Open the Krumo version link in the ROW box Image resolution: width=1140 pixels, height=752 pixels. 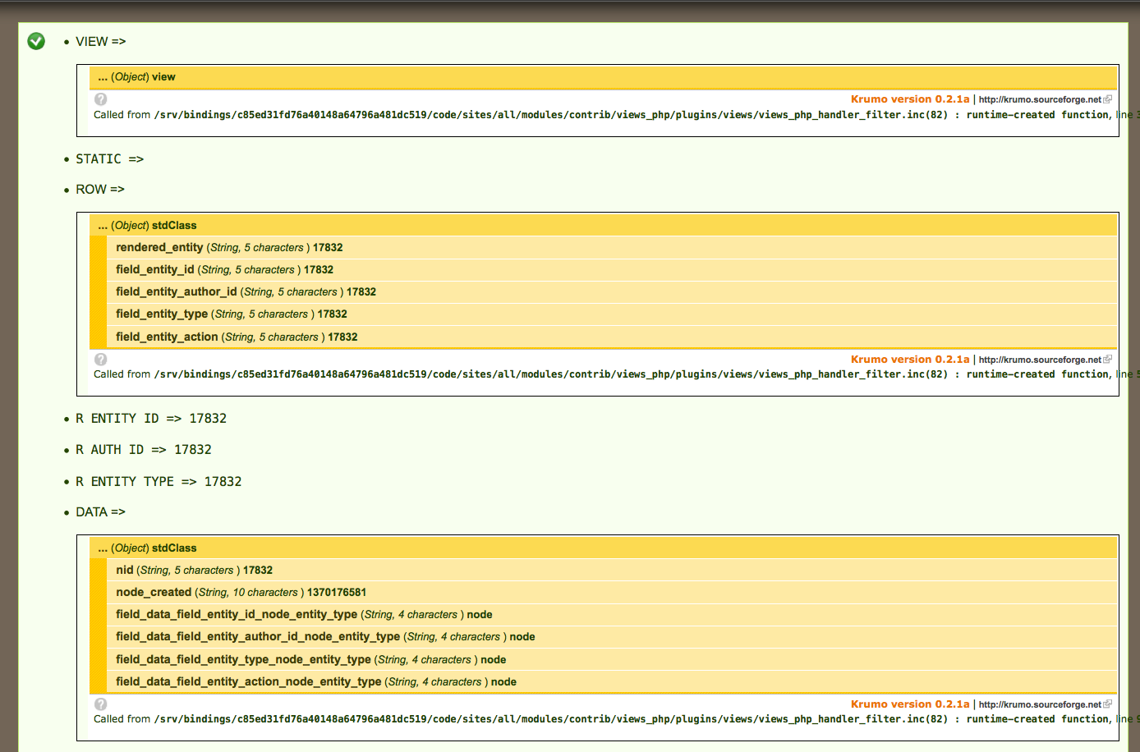tap(909, 360)
